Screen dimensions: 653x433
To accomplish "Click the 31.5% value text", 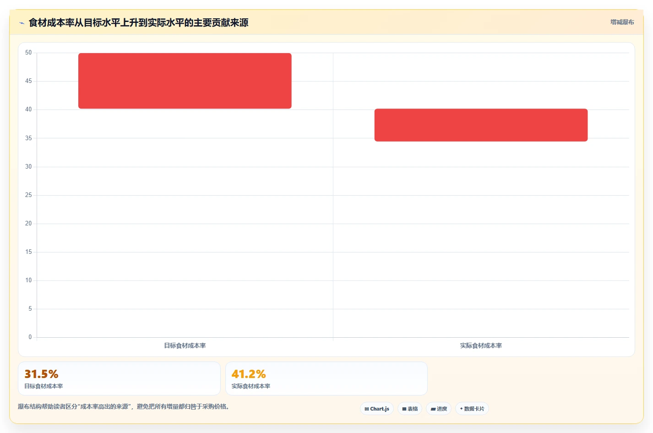I will pyautogui.click(x=41, y=374).
